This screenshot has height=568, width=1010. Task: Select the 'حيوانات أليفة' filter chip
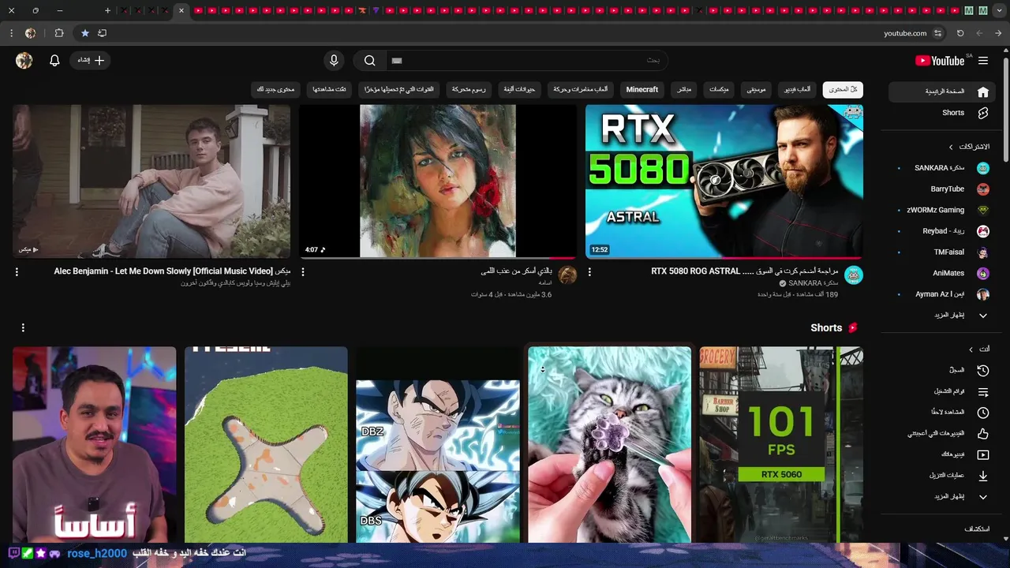(x=519, y=90)
